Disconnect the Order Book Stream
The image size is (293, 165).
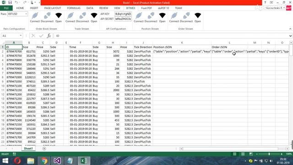tap(47, 17)
